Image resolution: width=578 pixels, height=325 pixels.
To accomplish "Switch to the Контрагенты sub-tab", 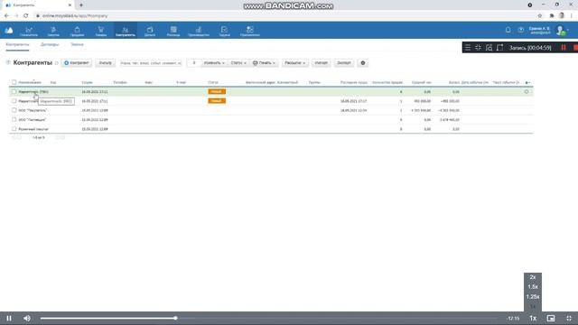I will 17,44.
